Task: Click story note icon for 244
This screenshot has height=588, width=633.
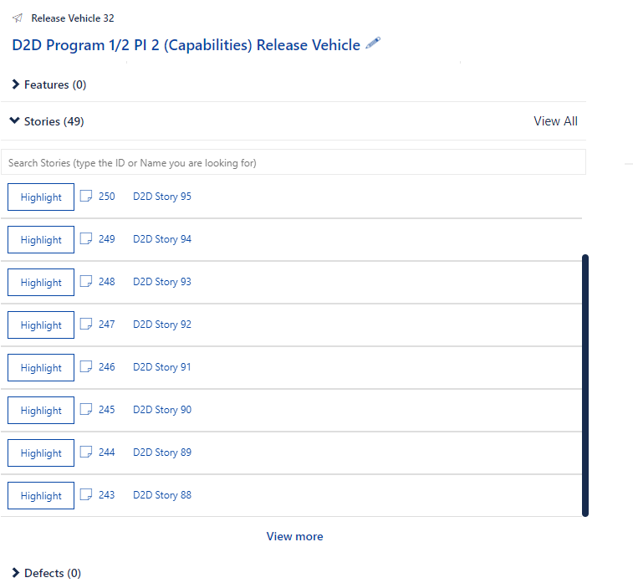Action: coord(86,452)
